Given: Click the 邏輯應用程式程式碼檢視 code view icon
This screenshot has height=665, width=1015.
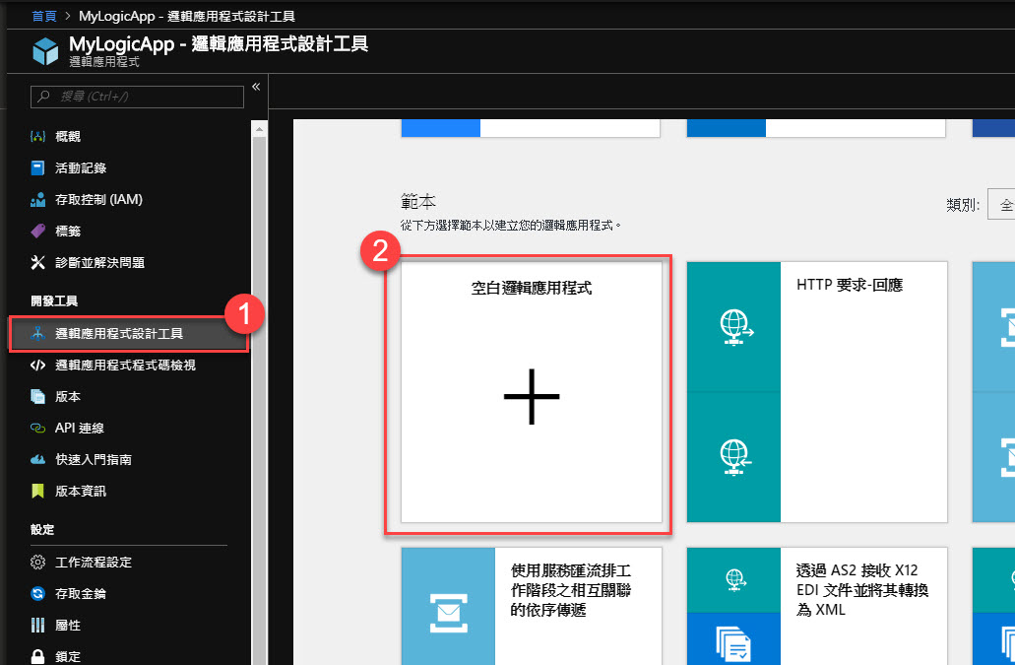Looking at the screenshot, I should click(x=37, y=366).
